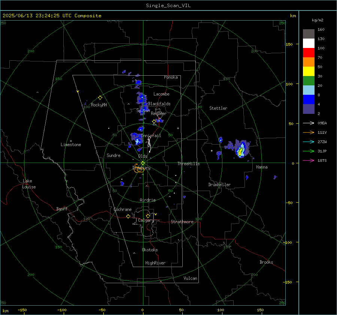337x315 pixels.
Task: Click the Strathmore town label
Action: (x=182, y=222)
